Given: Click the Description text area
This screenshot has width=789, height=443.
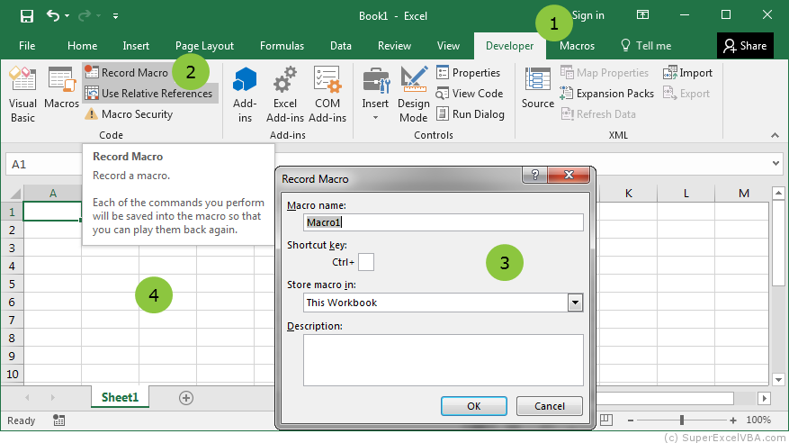Looking at the screenshot, I should (444, 360).
